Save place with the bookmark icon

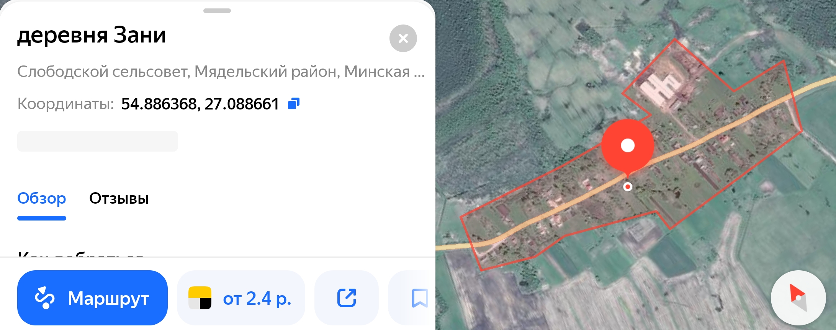coord(420,298)
